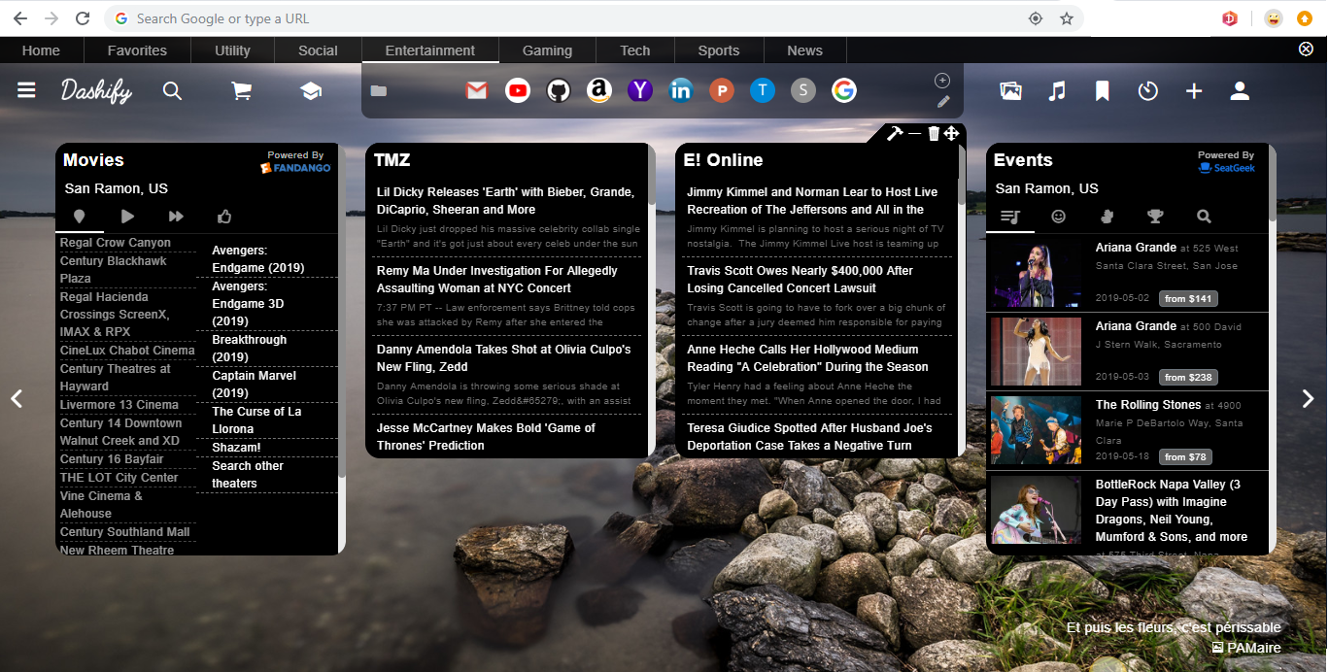
Task: Open the Sports bookmarks tab
Action: [719, 50]
